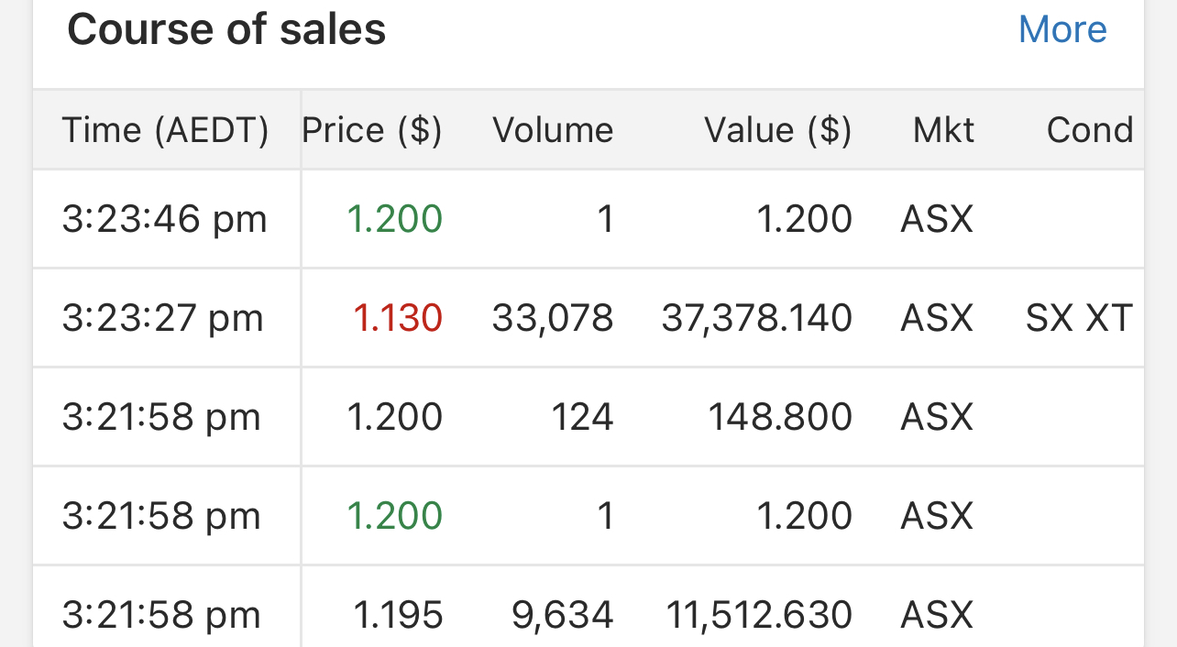
Task: Click the green 1.200 price in top row
Action: pos(394,220)
